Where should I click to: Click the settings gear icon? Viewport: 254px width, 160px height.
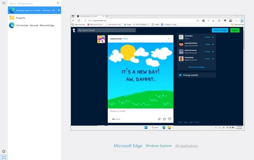click(x=4, y=151)
